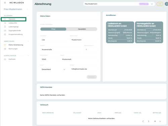168x126 pixels.
Task: Collapse the Konfiguration section
Action: coord(28,56)
